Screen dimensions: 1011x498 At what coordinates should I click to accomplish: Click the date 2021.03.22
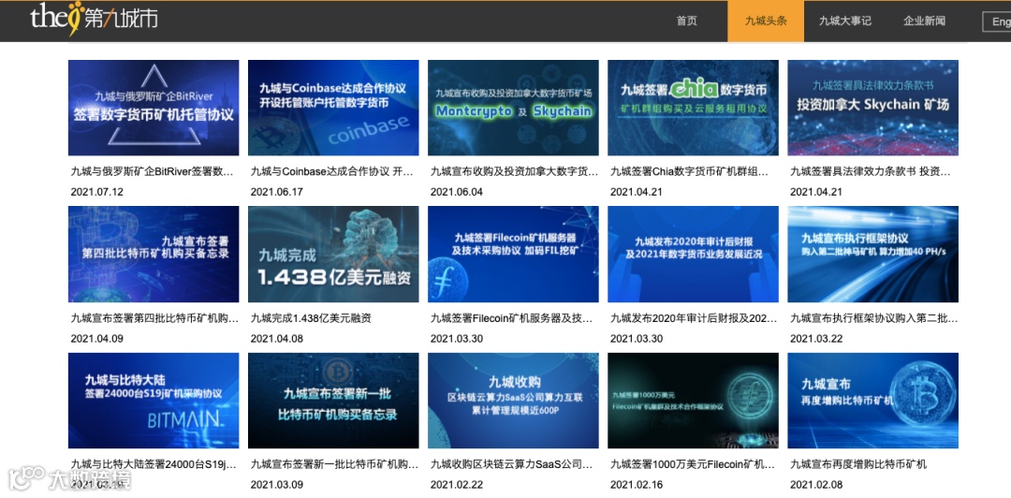(816, 338)
